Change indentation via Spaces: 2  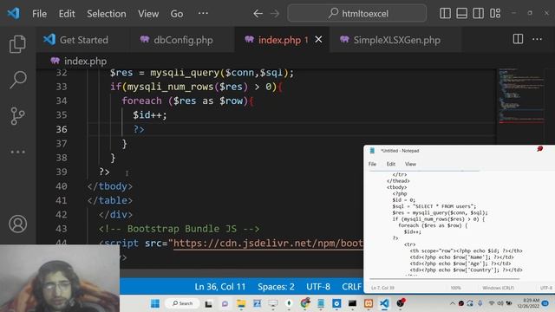(x=276, y=287)
